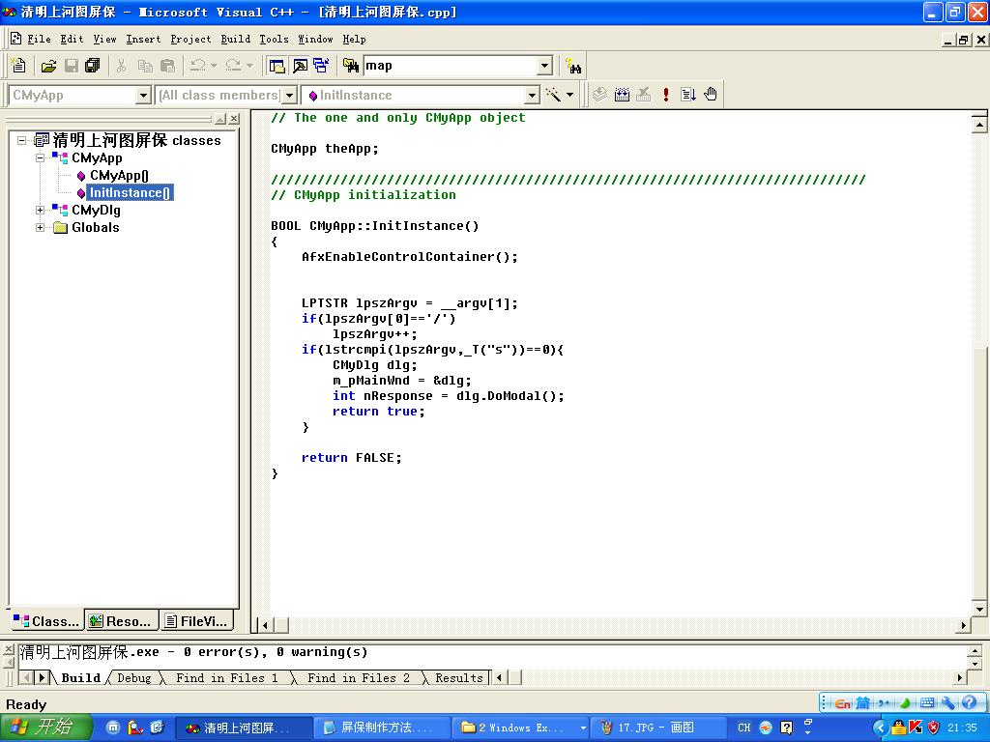Select the InitInstance() item in class tree
Image resolution: width=990 pixels, height=742 pixels.
(x=131, y=192)
